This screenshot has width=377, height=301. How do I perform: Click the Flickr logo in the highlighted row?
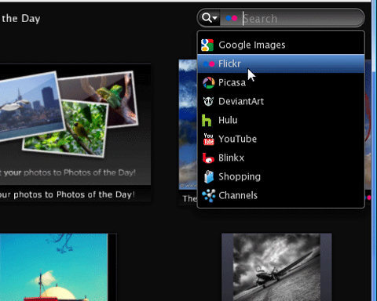click(x=209, y=64)
